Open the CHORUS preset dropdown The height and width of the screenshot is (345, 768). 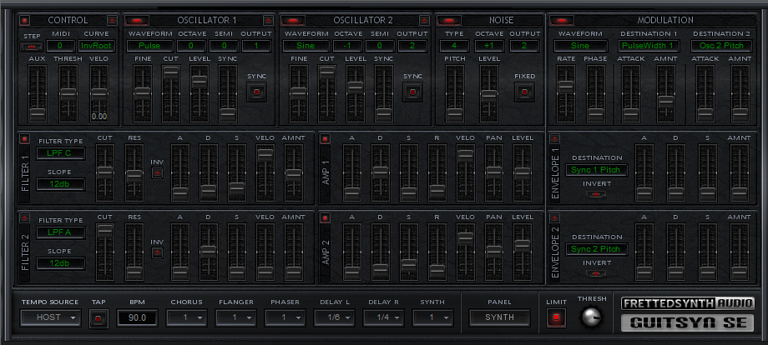(187, 317)
